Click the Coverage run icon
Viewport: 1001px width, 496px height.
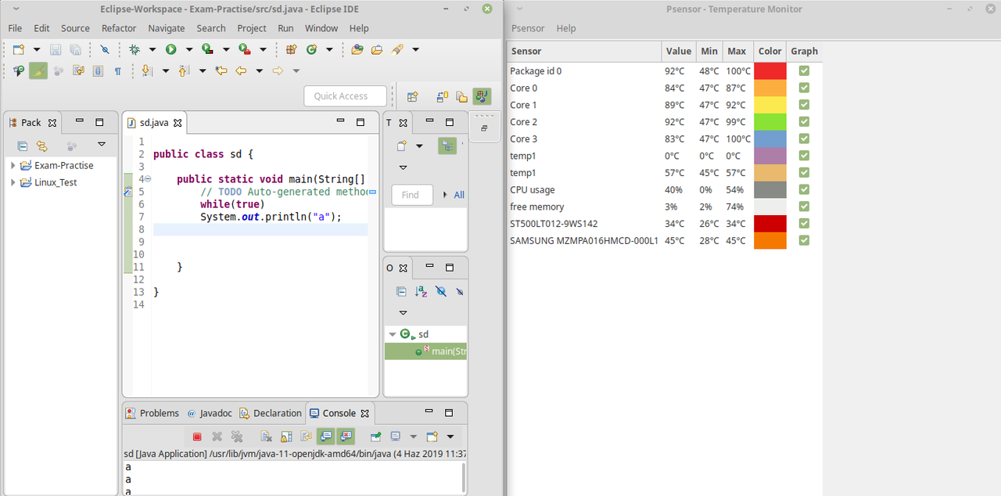(x=207, y=49)
